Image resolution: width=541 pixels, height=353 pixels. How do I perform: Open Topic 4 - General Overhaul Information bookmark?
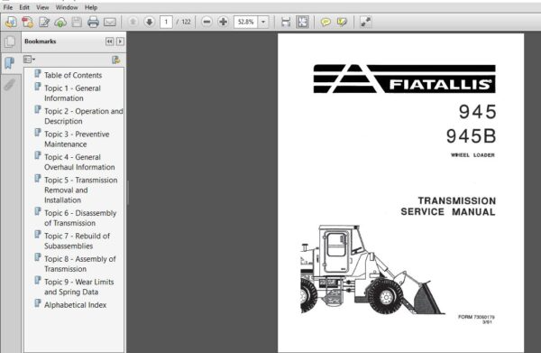pyautogui.click(x=79, y=162)
